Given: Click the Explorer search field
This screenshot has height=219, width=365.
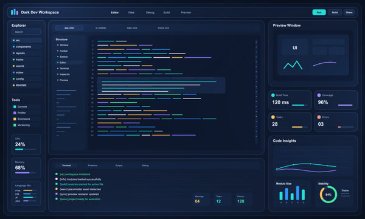Looking at the screenshot, I should click(26, 32).
